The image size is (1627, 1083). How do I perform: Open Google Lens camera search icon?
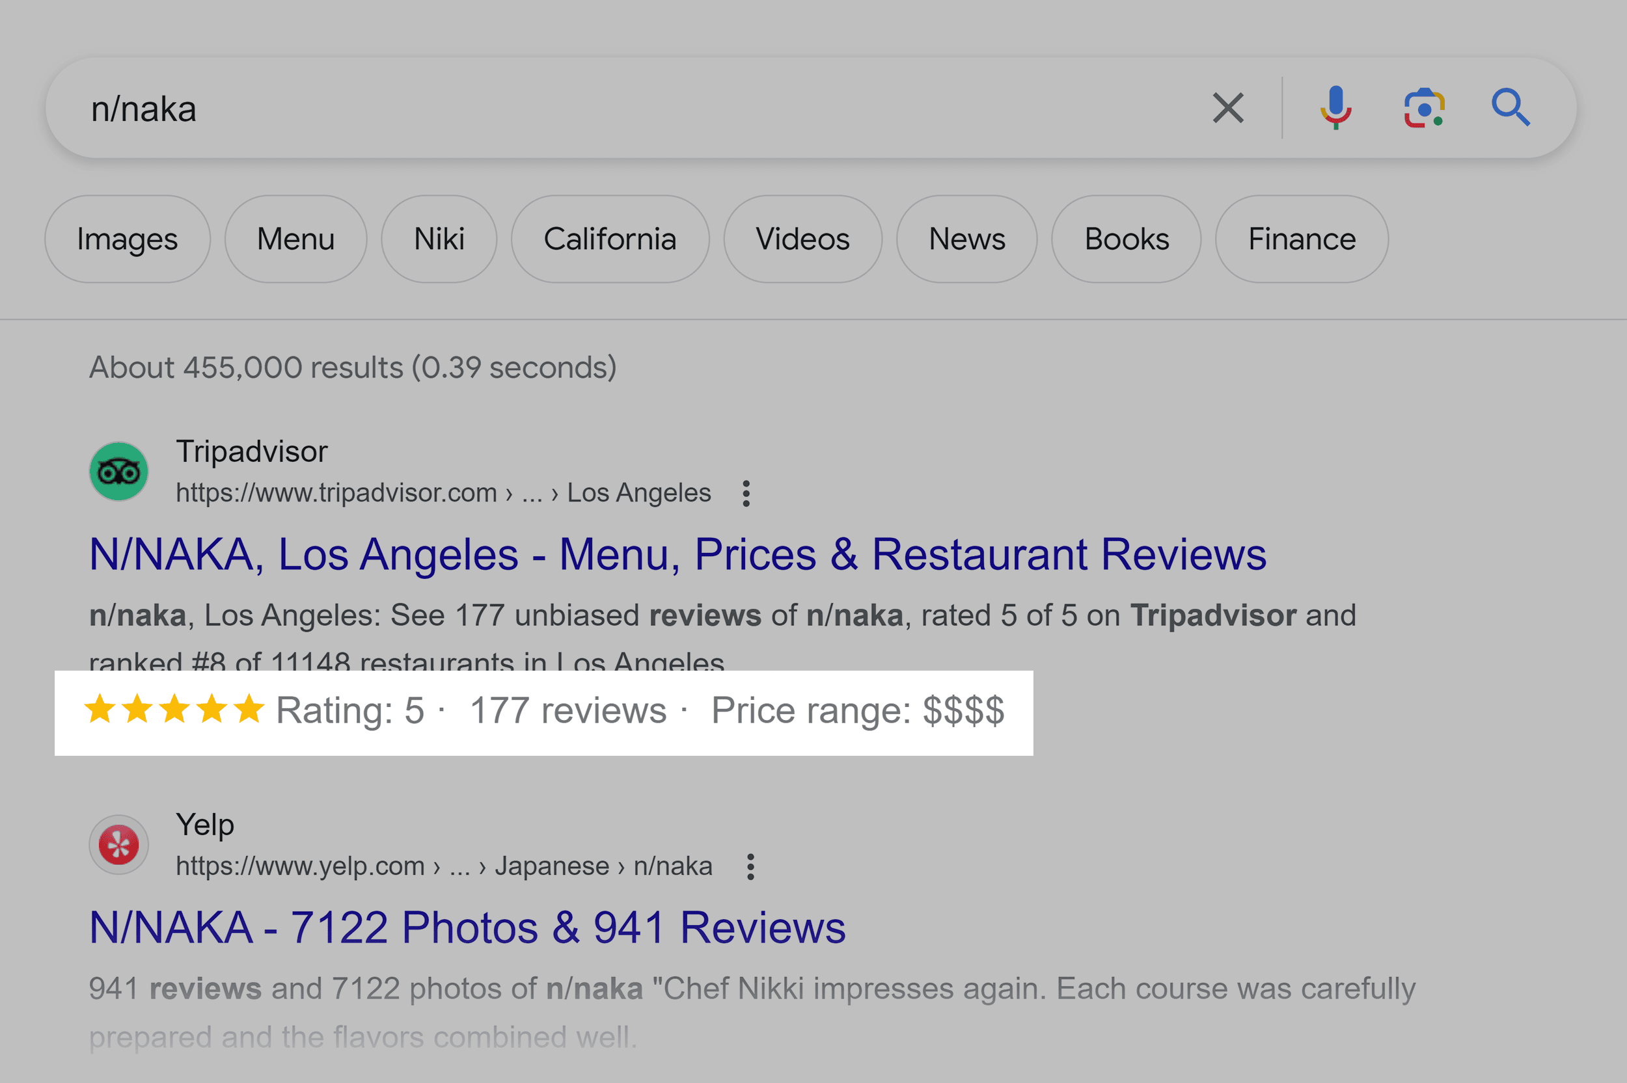[x=1424, y=108]
